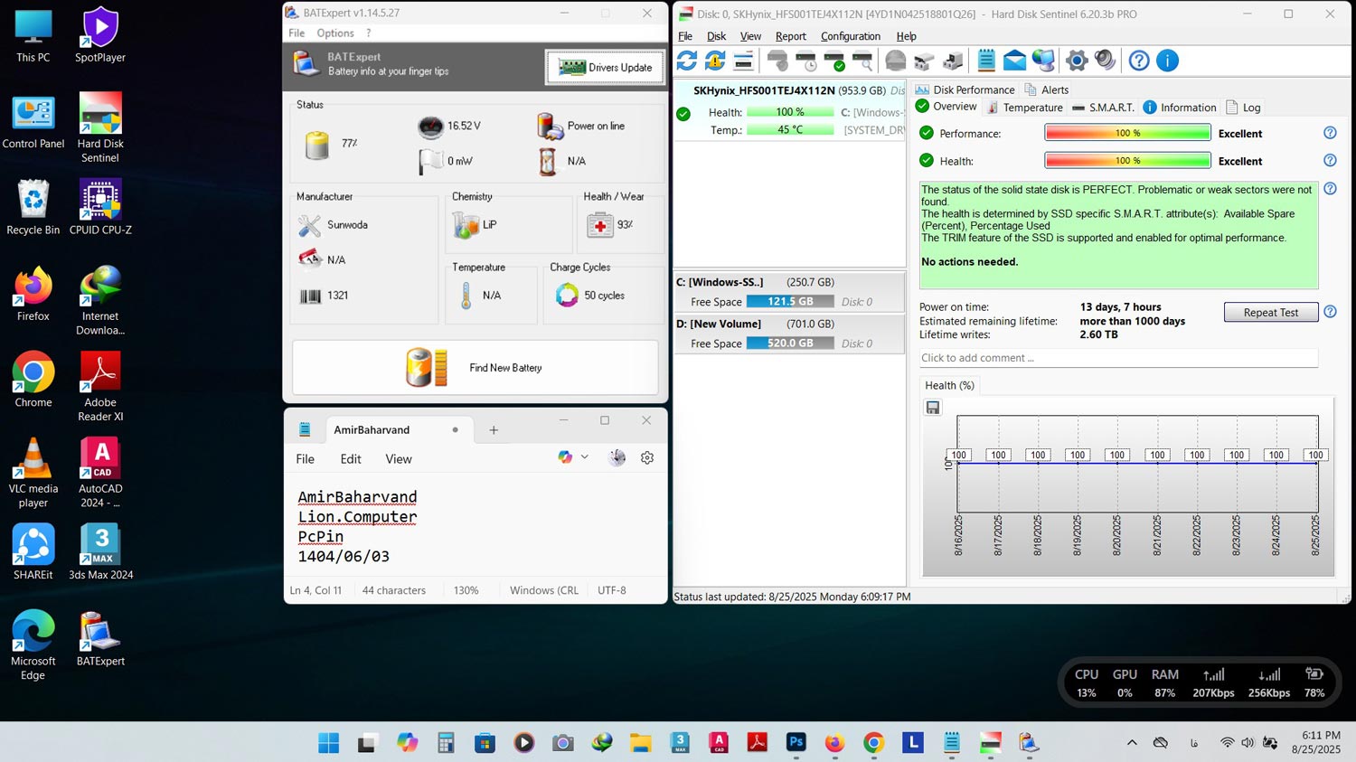
Task: Open the Edit menu in Notepad
Action: pyautogui.click(x=351, y=459)
